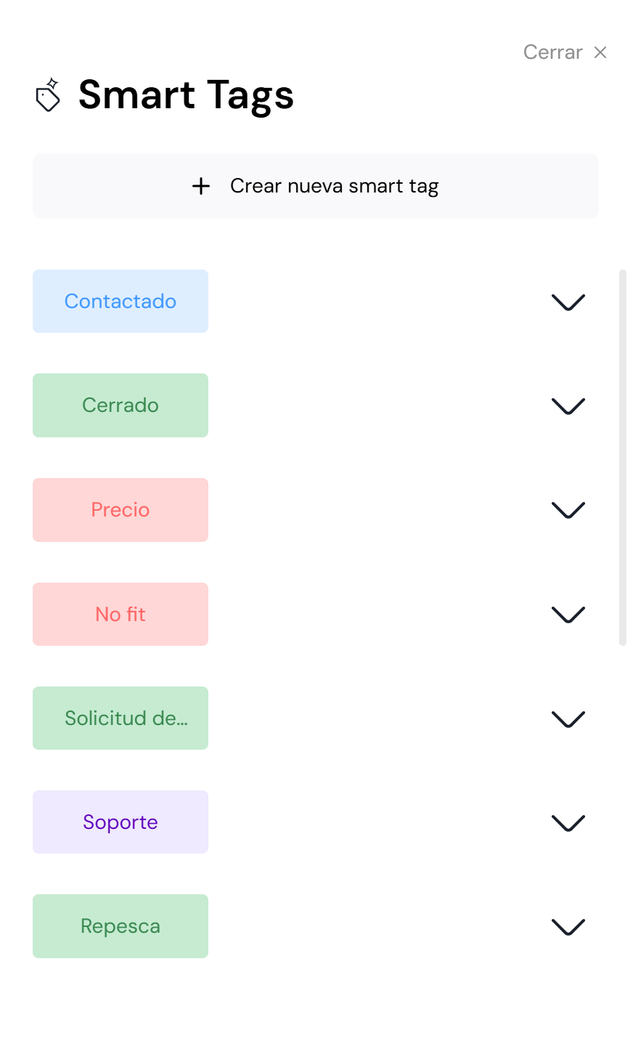
Task: Choose the red No fit tag
Action: [121, 615]
